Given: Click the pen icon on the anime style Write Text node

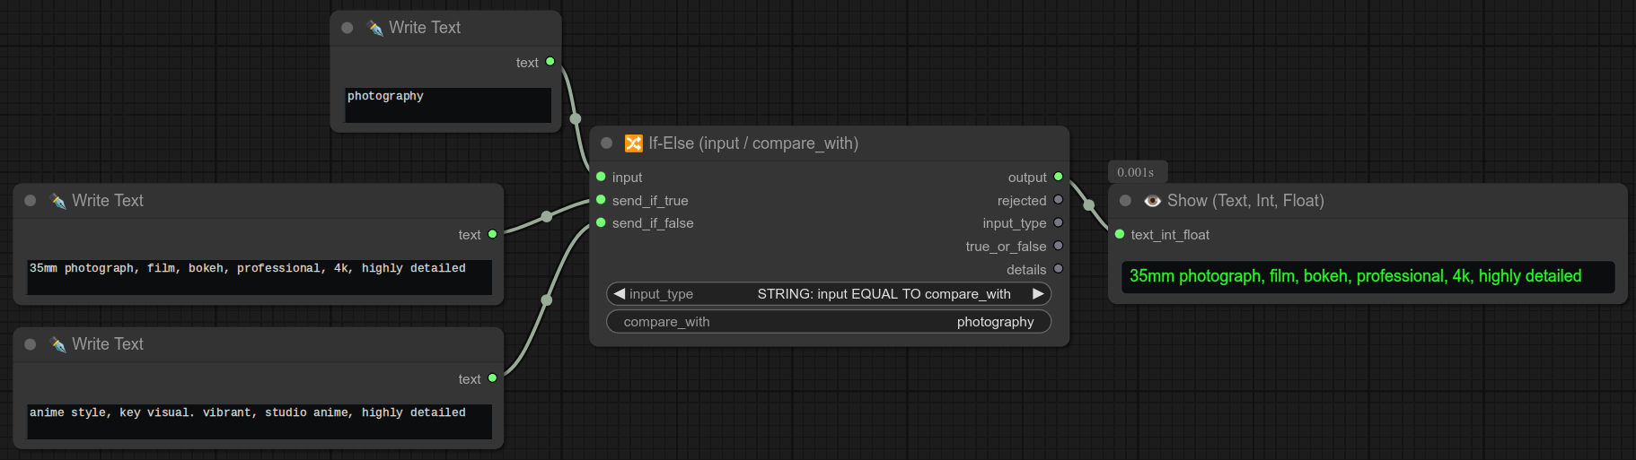Looking at the screenshot, I should coord(58,344).
